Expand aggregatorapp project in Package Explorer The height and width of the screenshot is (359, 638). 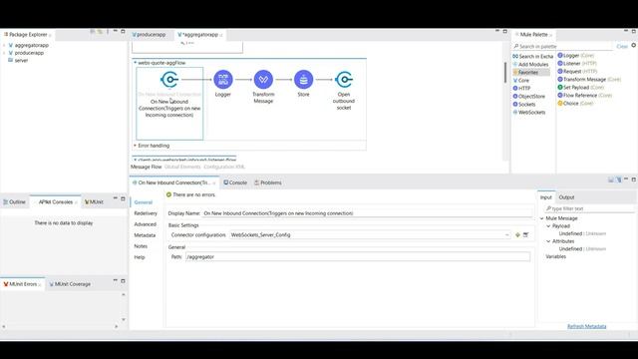pos(4,45)
